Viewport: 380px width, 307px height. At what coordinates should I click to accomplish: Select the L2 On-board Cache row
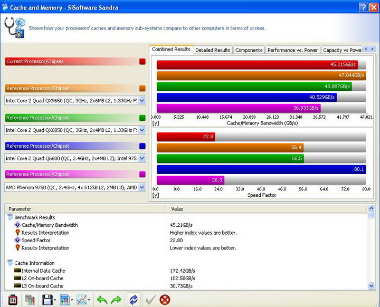pos(186,278)
